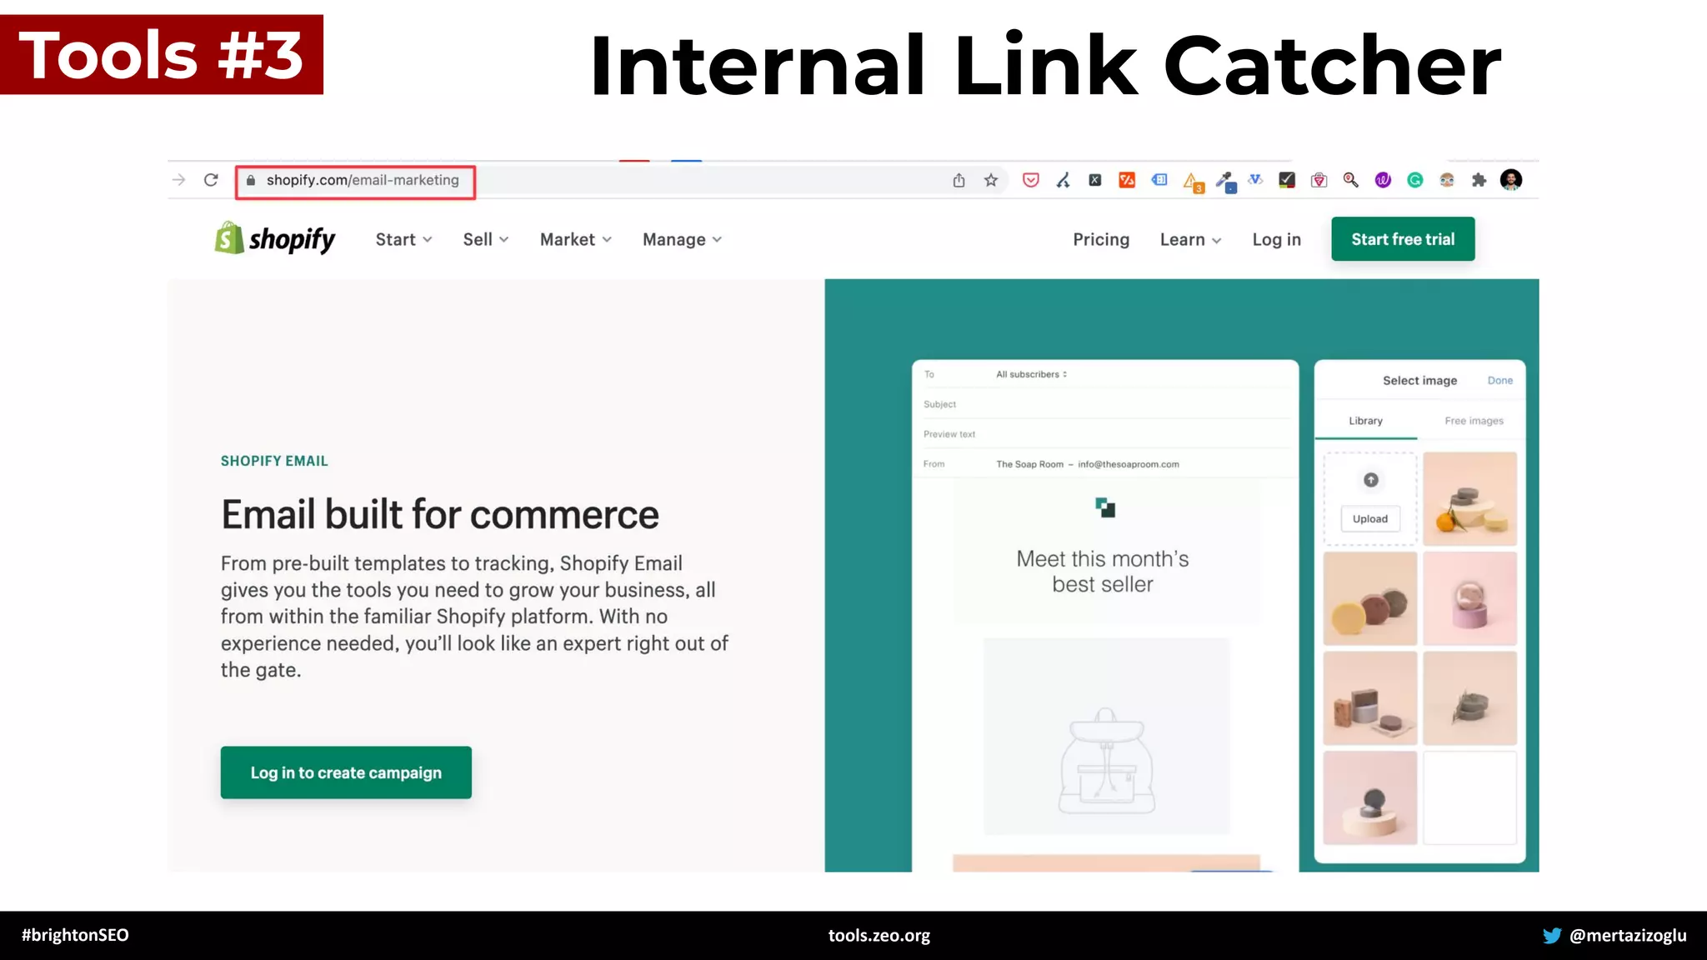This screenshot has width=1707, height=960.
Task: Click the blue V code brackets extension
Action: (x=1255, y=179)
